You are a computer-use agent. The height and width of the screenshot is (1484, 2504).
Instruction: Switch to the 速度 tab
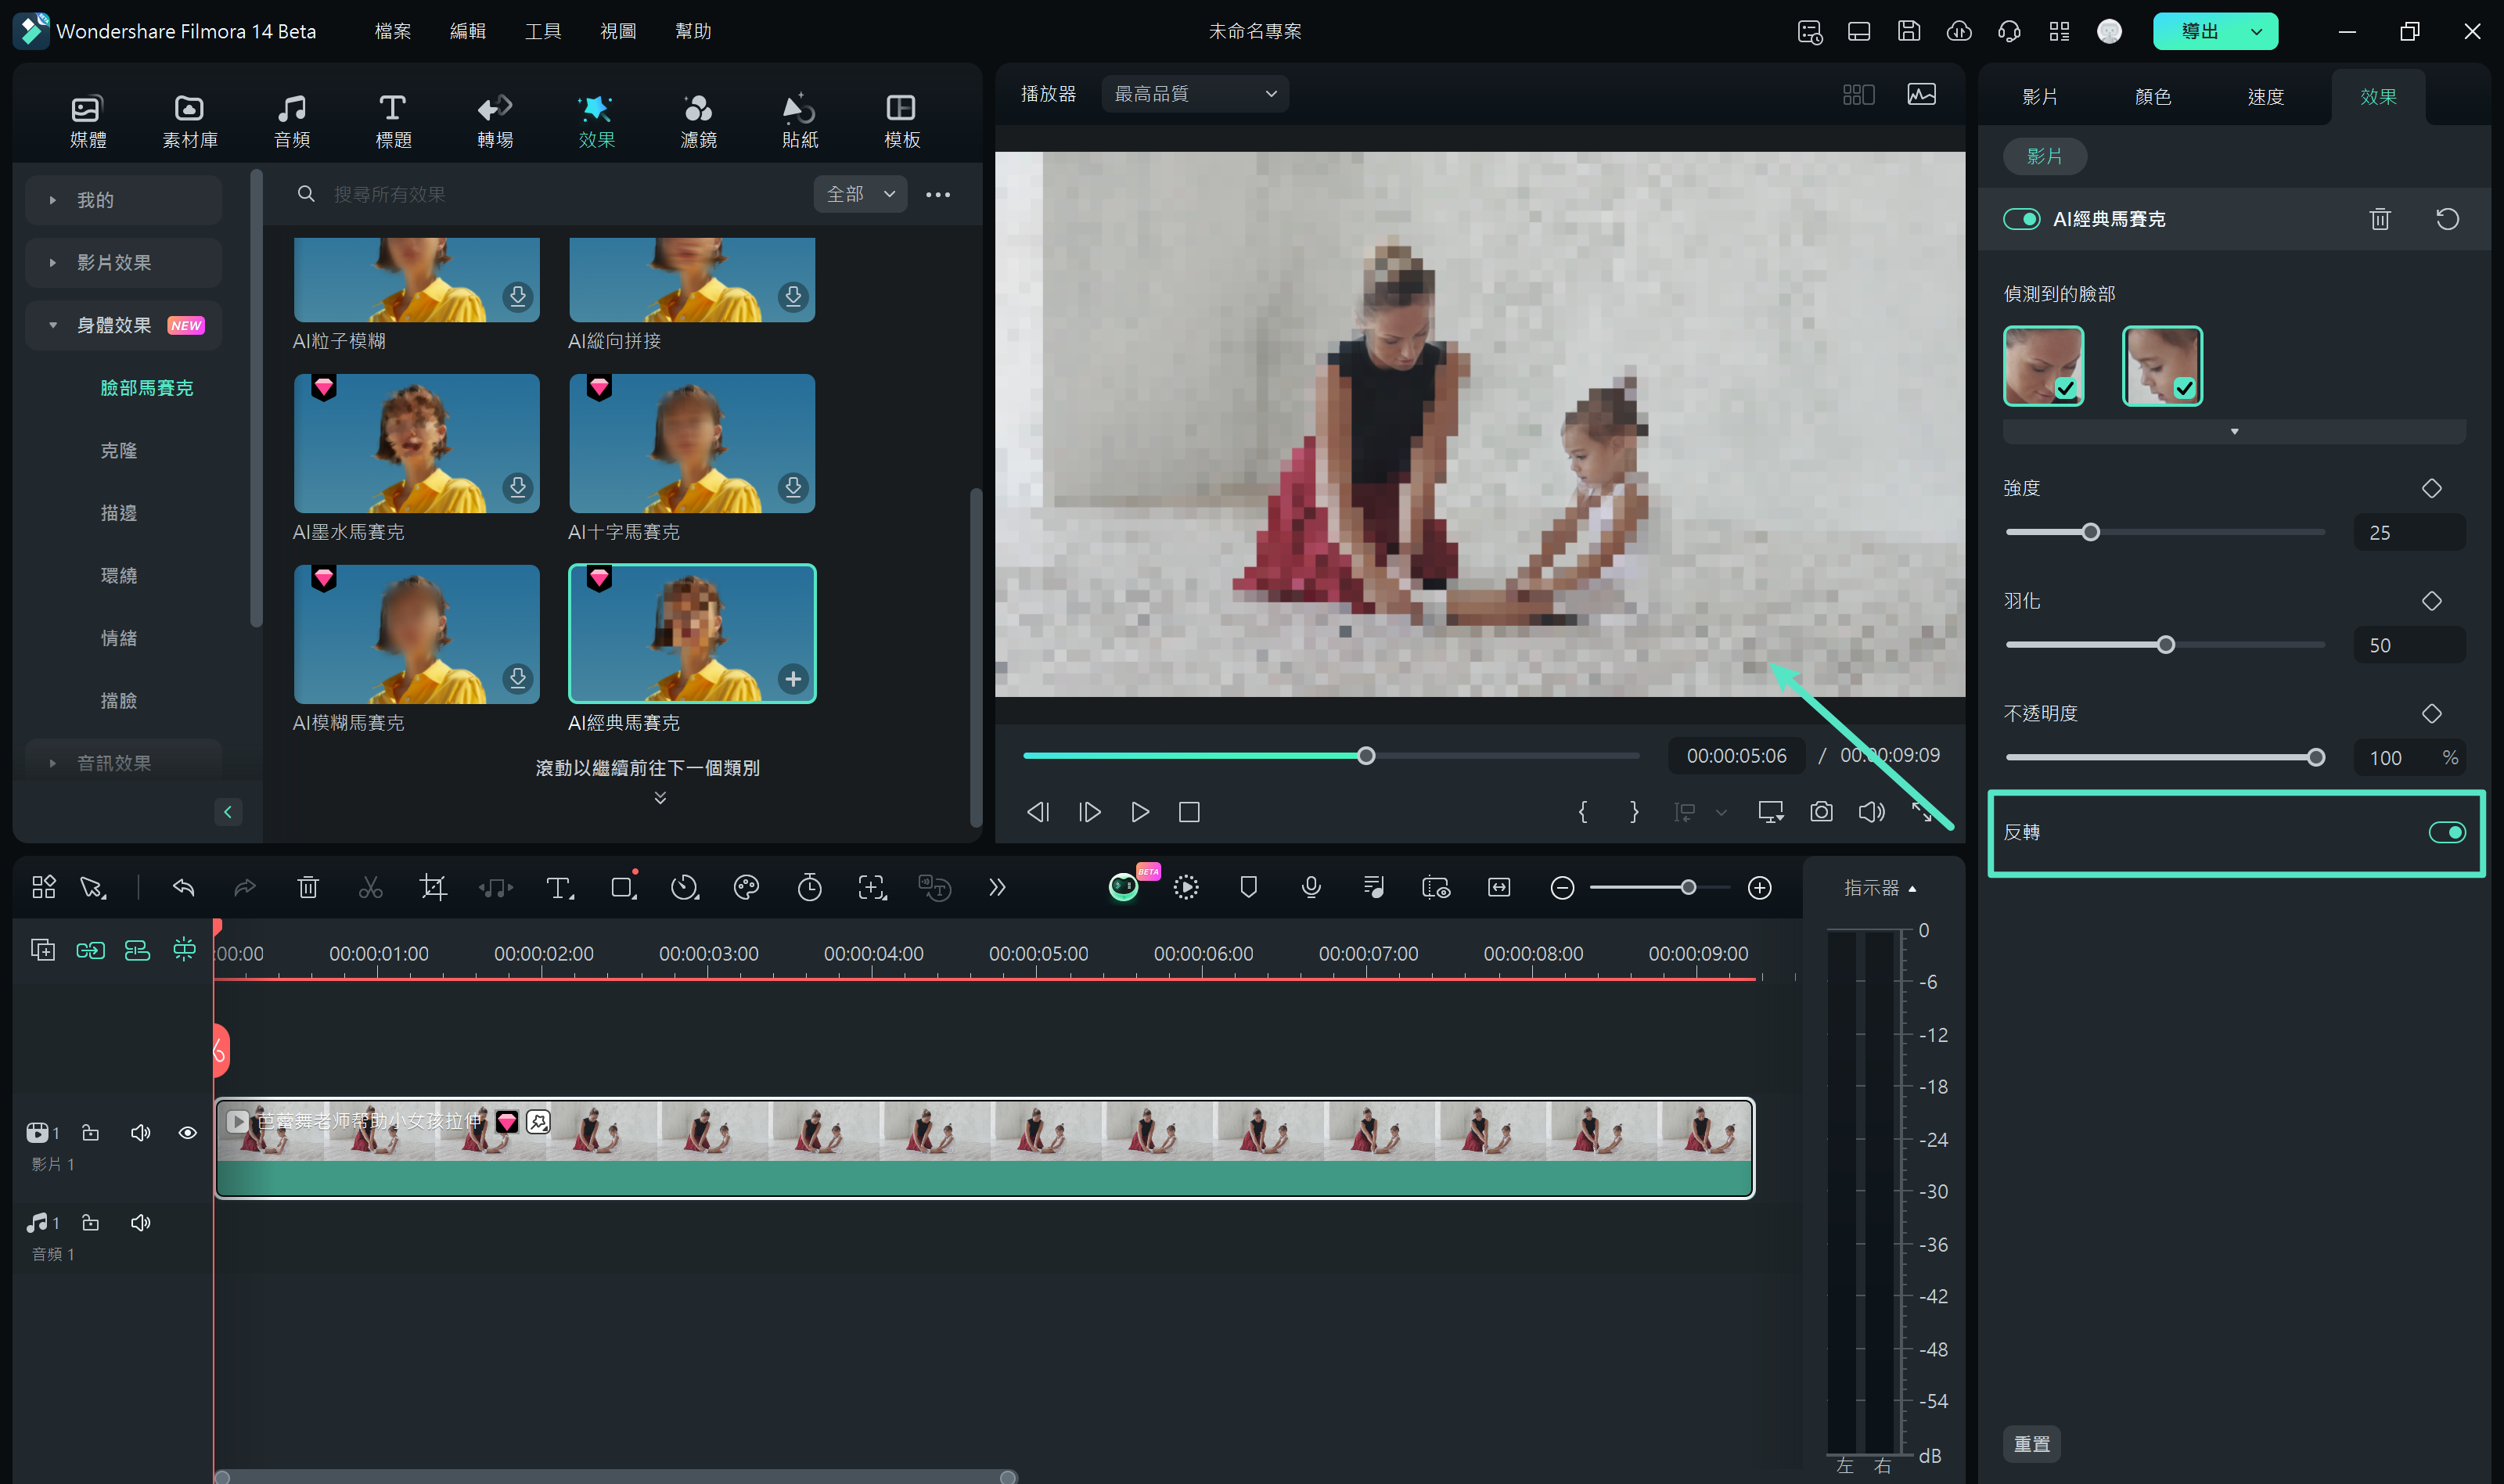click(2265, 97)
